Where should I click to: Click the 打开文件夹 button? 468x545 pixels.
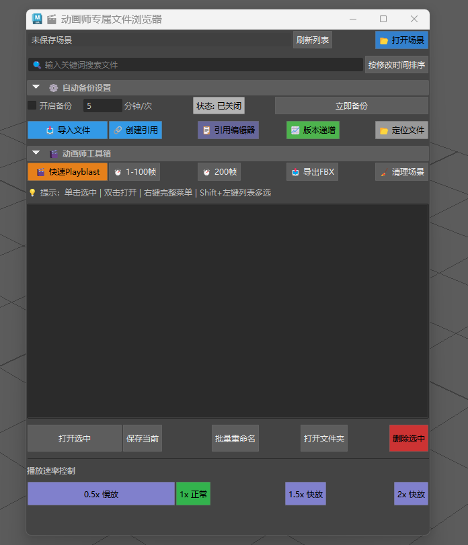click(x=324, y=438)
